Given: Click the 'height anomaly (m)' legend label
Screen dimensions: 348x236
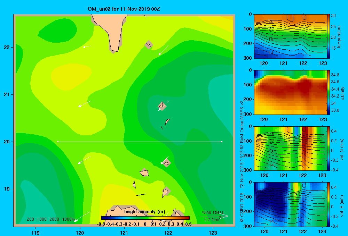Looking at the screenshot, I should [x=144, y=212].
